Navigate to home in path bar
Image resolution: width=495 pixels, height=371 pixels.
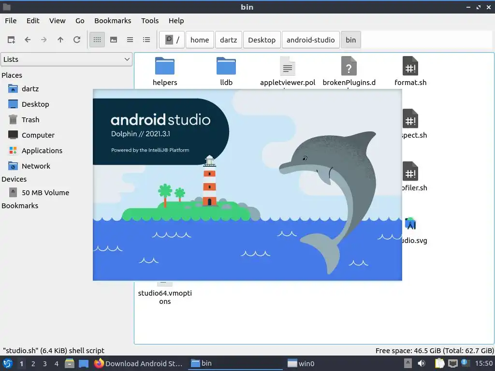click(x=200, y=40)
